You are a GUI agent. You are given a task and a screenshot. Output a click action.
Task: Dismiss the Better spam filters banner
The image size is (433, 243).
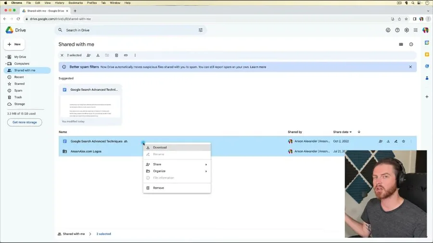[410, 67]
